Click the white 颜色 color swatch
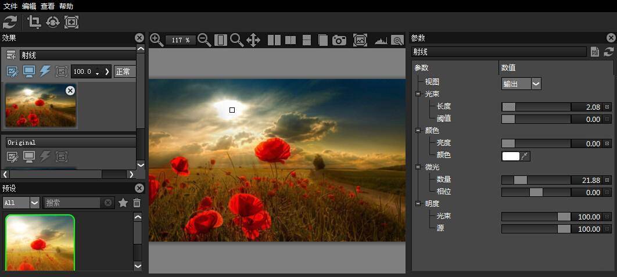This screenshot has height=277, width=617. point(511,156)
